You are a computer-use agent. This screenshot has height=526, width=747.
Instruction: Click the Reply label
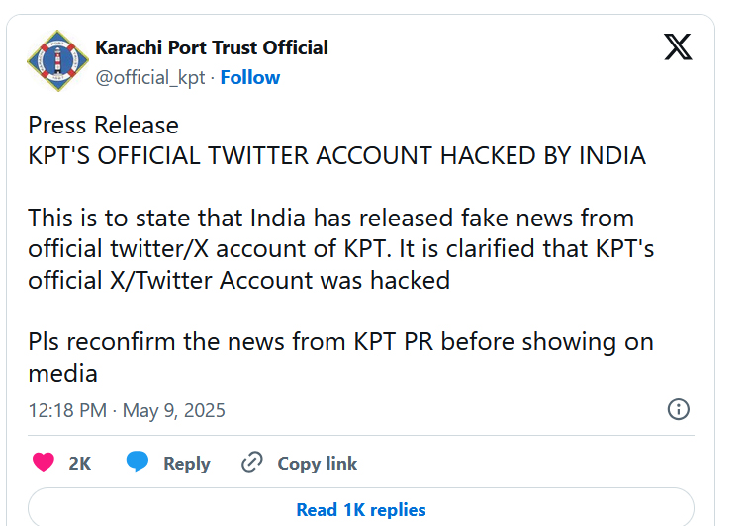tap(187, 463)
